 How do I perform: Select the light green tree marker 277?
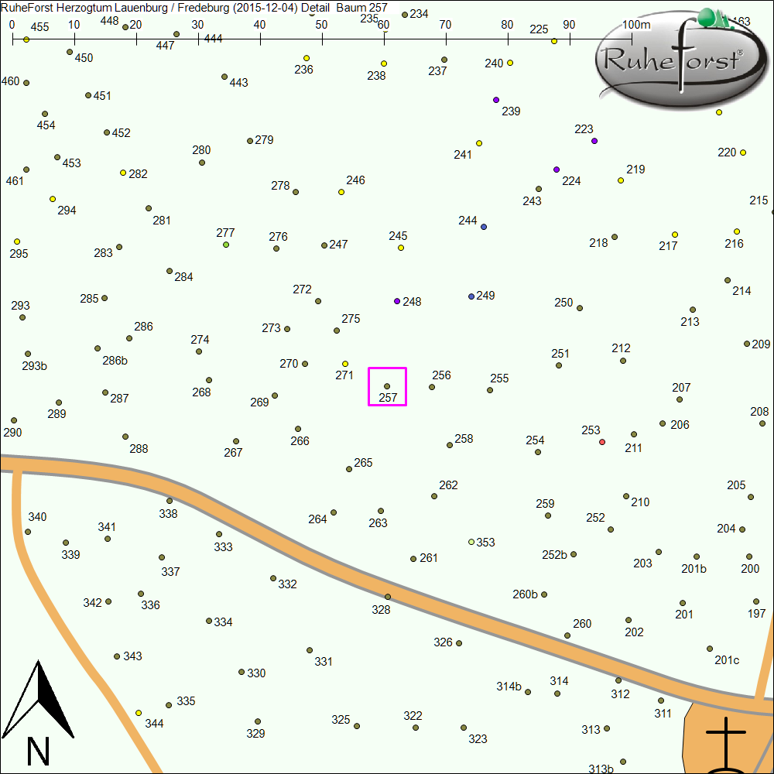226,245
